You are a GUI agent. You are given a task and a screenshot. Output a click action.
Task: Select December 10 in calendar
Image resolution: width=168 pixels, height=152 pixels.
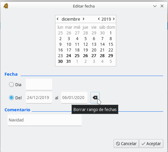[69, 44]
